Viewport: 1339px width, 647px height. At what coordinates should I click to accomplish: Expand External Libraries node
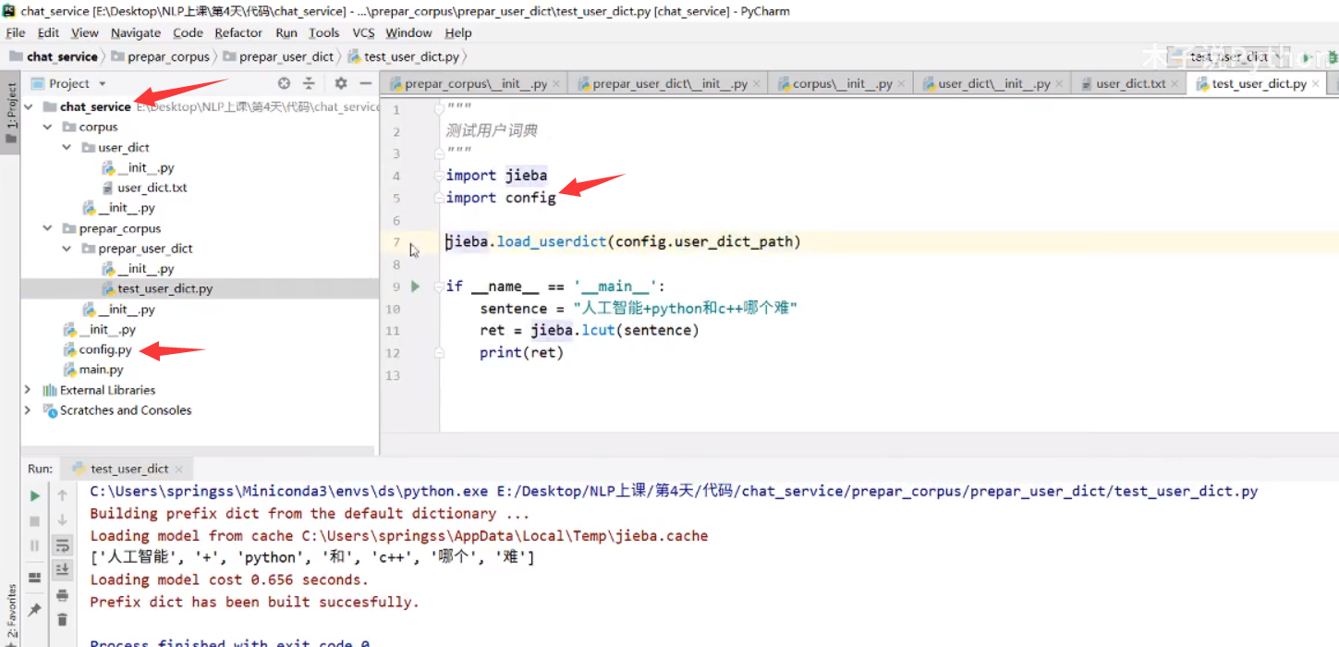pos(29,390)
